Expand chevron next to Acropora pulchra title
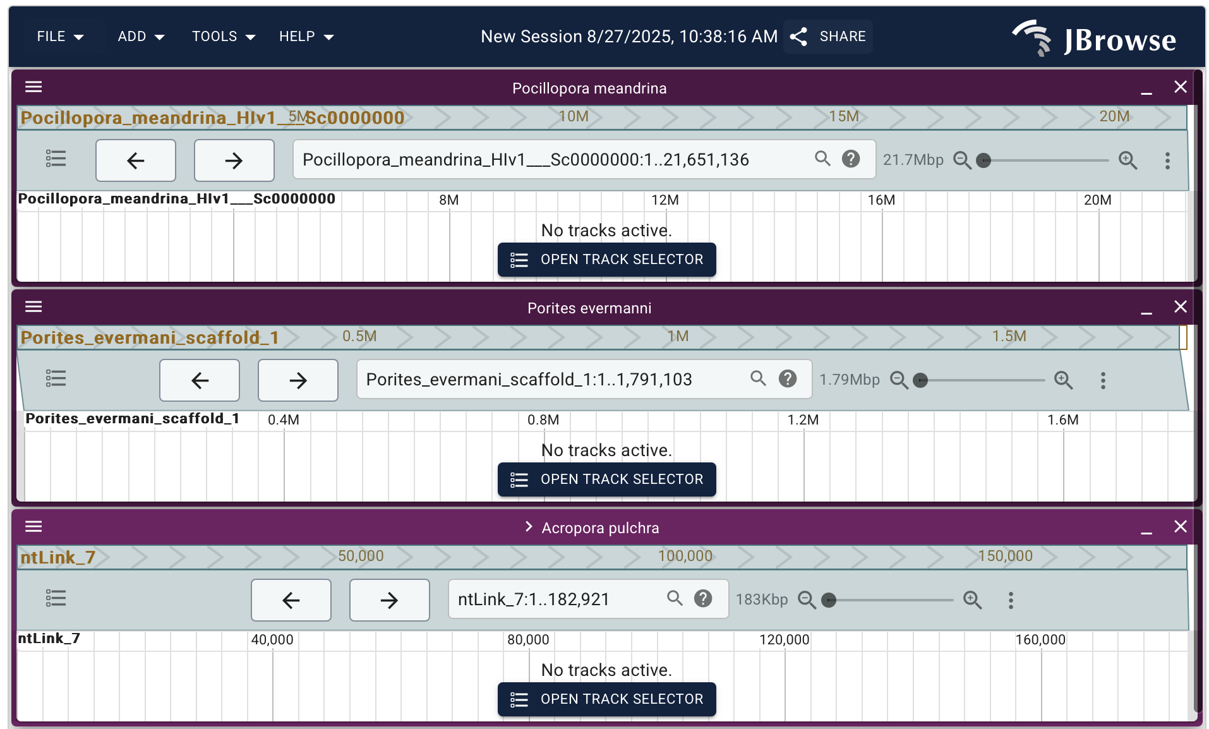The image size is (1209, 729). click(x=529, y=527)
